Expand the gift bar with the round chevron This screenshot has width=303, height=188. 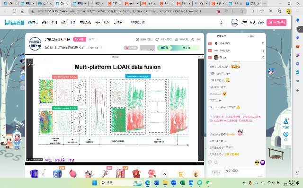164,174
